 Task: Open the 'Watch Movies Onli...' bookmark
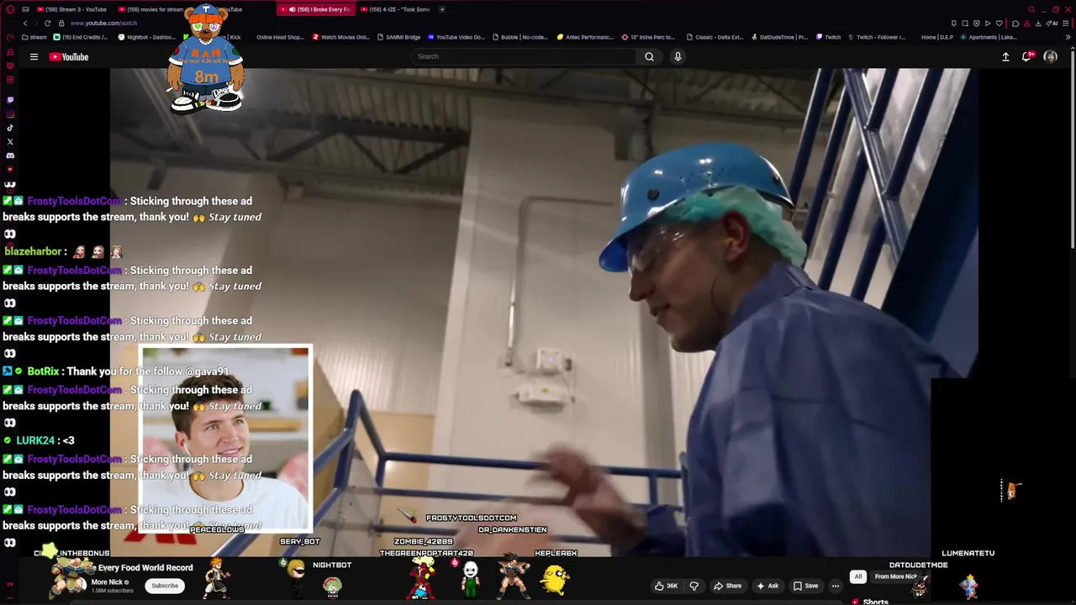click(x=341, y=37)
